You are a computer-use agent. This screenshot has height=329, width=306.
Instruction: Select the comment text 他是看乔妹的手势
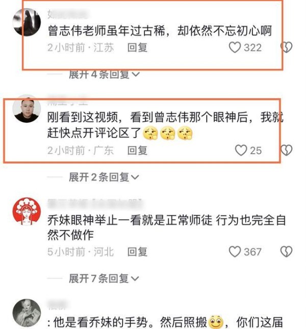click(x=101, y=322)
